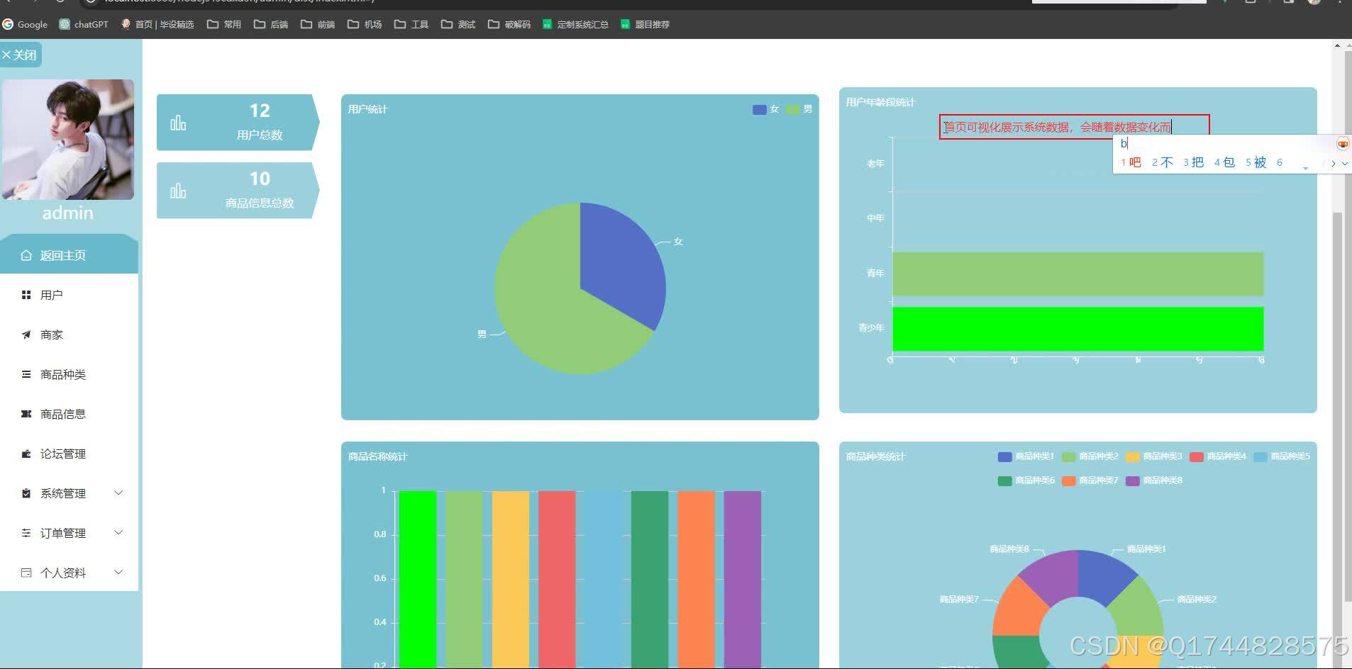Select IME candidate 2 不
This screenshot has height=669, width=1352.
[x=1163, y=162]
